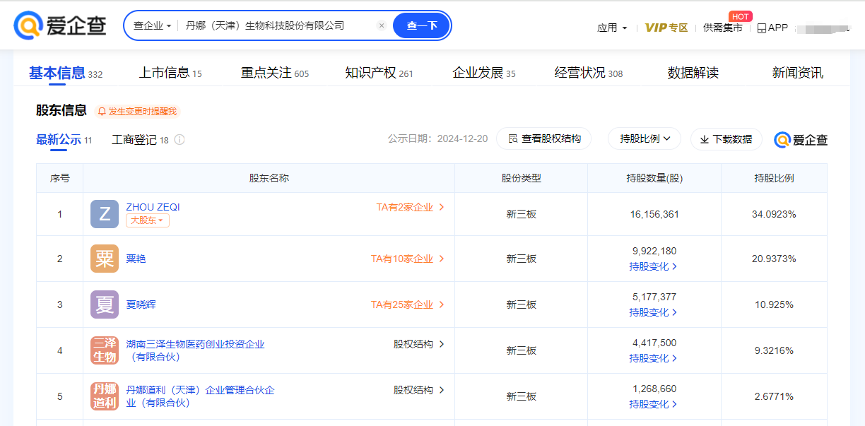Open 股权结构 for 湖南三泽生物
Screen dimensions: 865x426
pos(419,344)
